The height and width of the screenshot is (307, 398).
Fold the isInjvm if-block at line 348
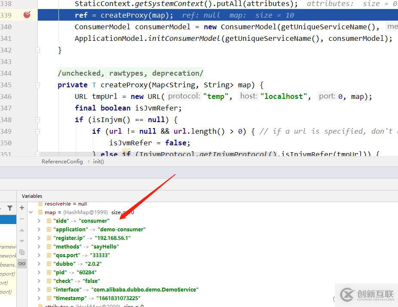click(x=37, y=120)
